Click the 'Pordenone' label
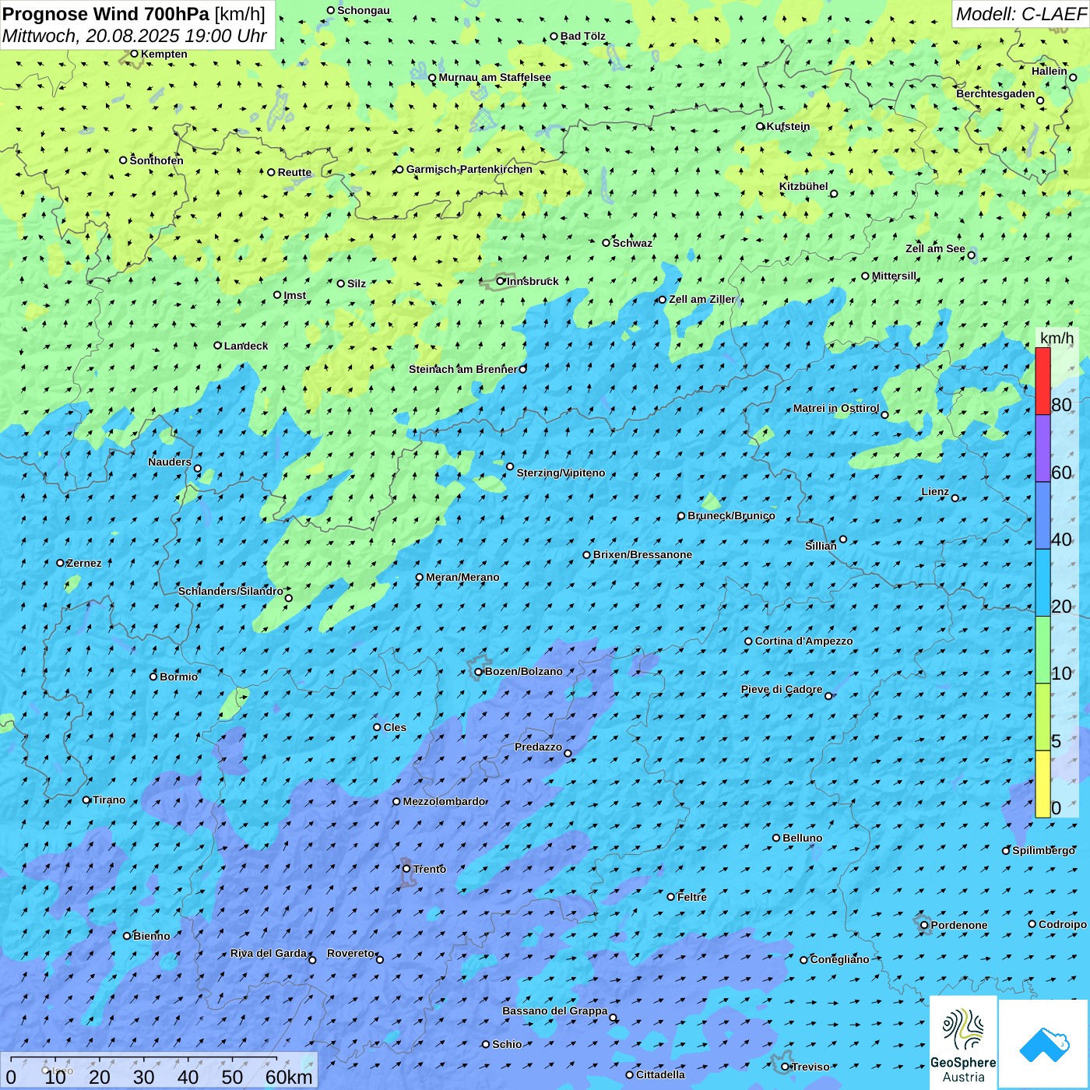The width and height of the screenshot is (1090, 1090). coord(959,925)
